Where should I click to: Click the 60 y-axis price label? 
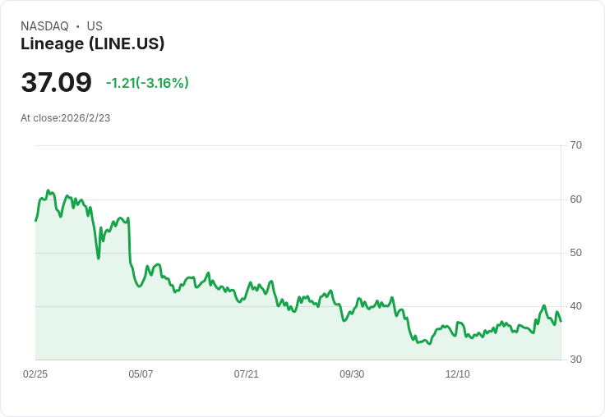pyautogui.click(x=575, y=199)
